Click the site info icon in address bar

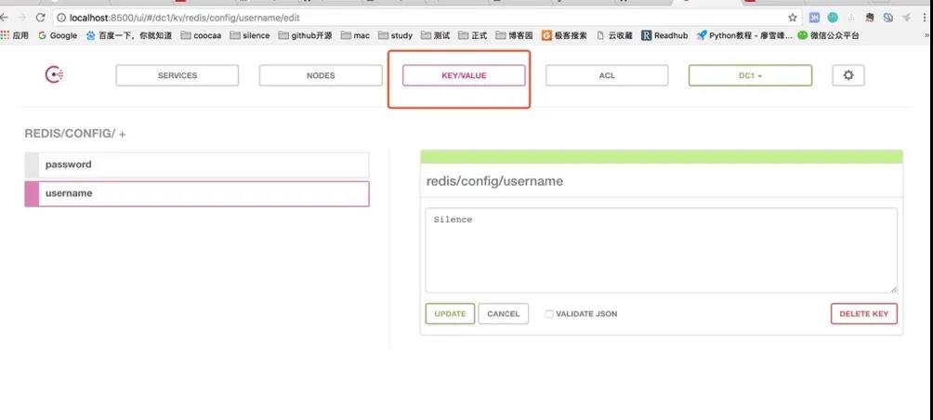coord(61,18)
